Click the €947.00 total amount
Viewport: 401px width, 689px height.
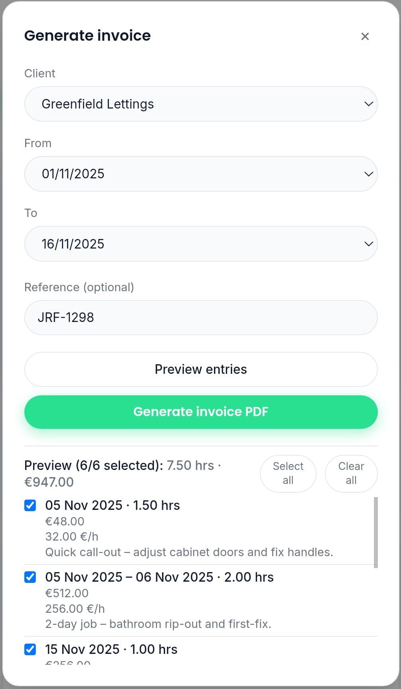pos(49,482)
